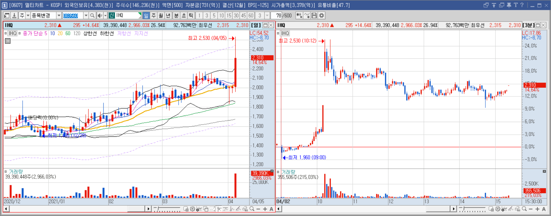
Task: Click the download arrow icon in top toolbar
Action: tap(14, 15)
